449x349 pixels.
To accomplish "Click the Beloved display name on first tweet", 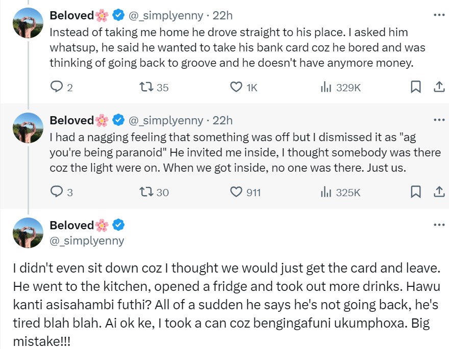I will pyautogui.click(x=71, y=16).
